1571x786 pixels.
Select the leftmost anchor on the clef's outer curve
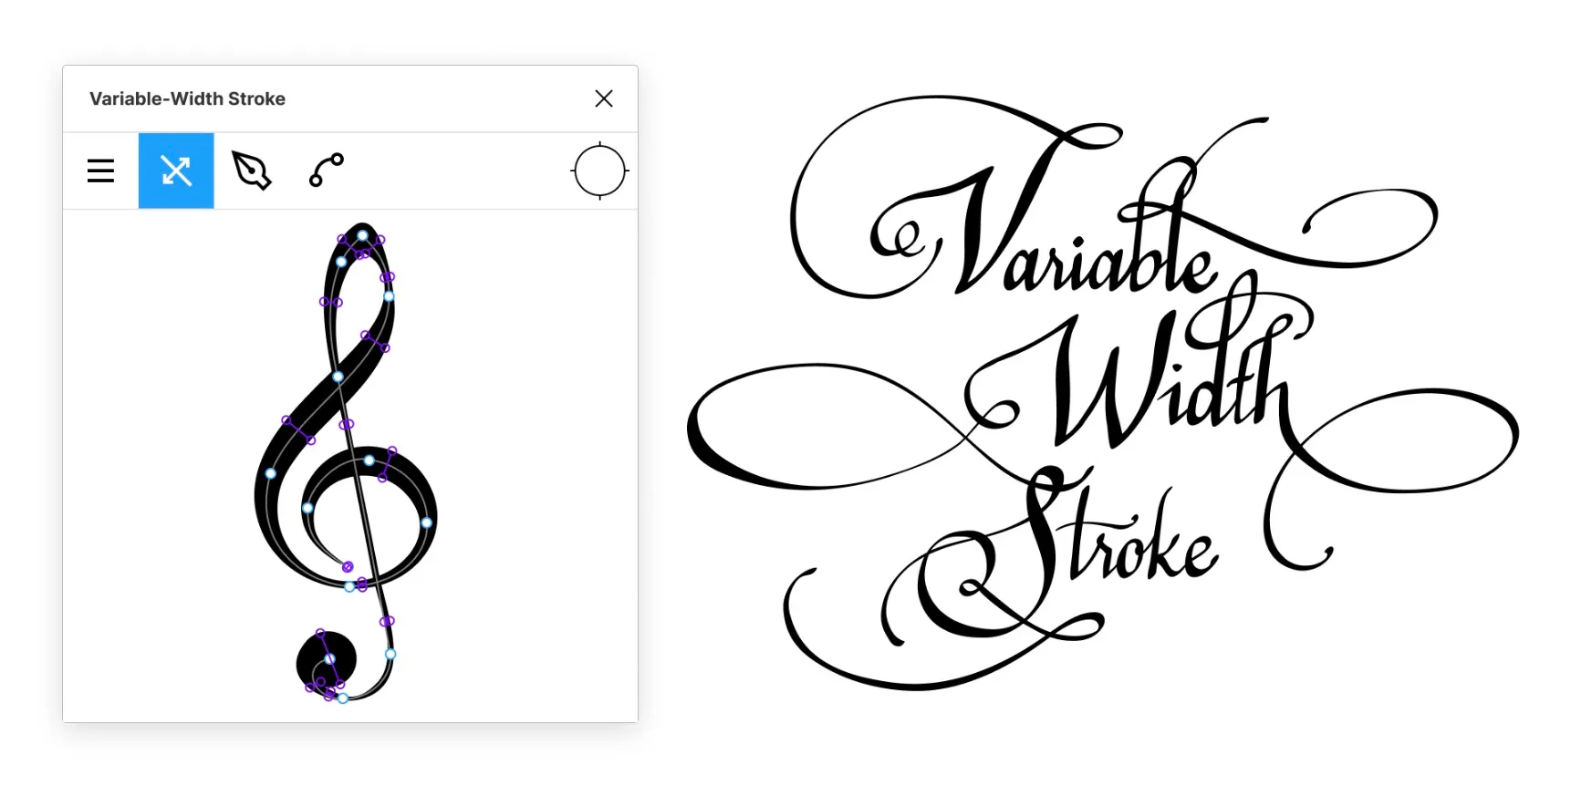(x=270, y=473)
